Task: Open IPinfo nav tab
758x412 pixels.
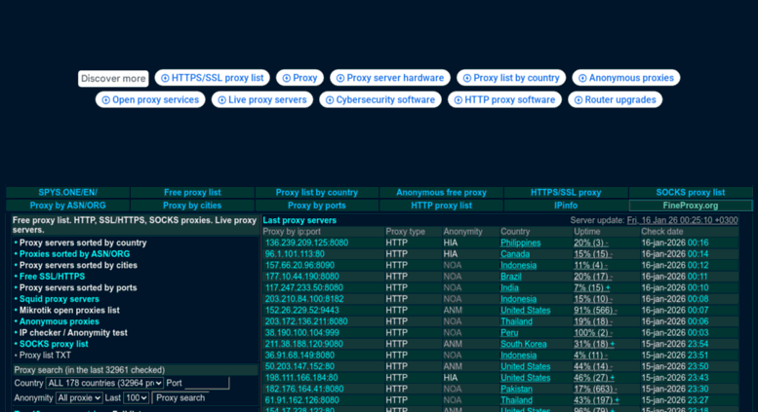Action: coord(566,206)
